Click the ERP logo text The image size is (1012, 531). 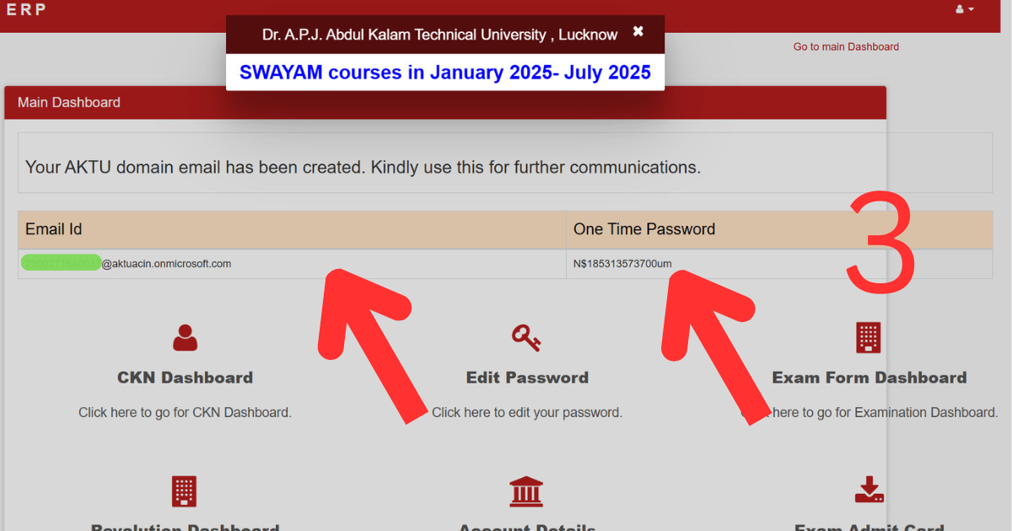[x=25, y=9]
